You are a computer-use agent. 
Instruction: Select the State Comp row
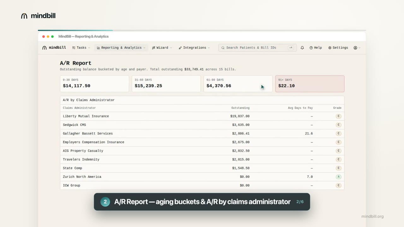pyautogui.click(x=202, y=168)
